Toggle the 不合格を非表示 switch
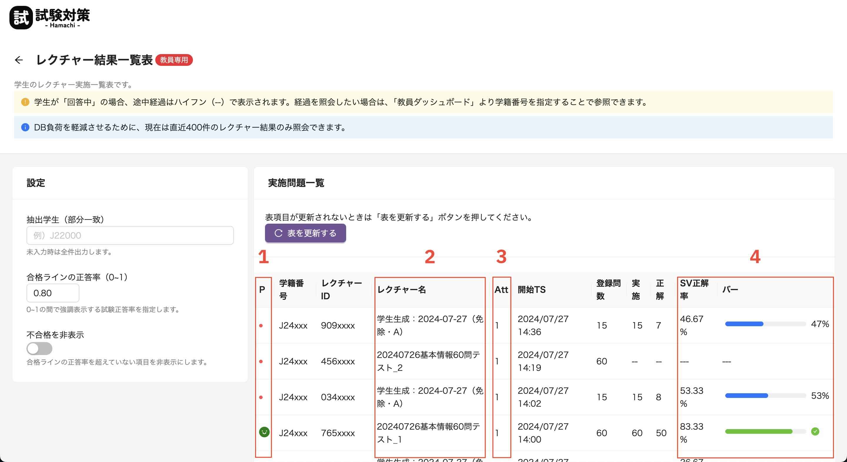This screenshot has height=462, width=847. tap(39, 348)
